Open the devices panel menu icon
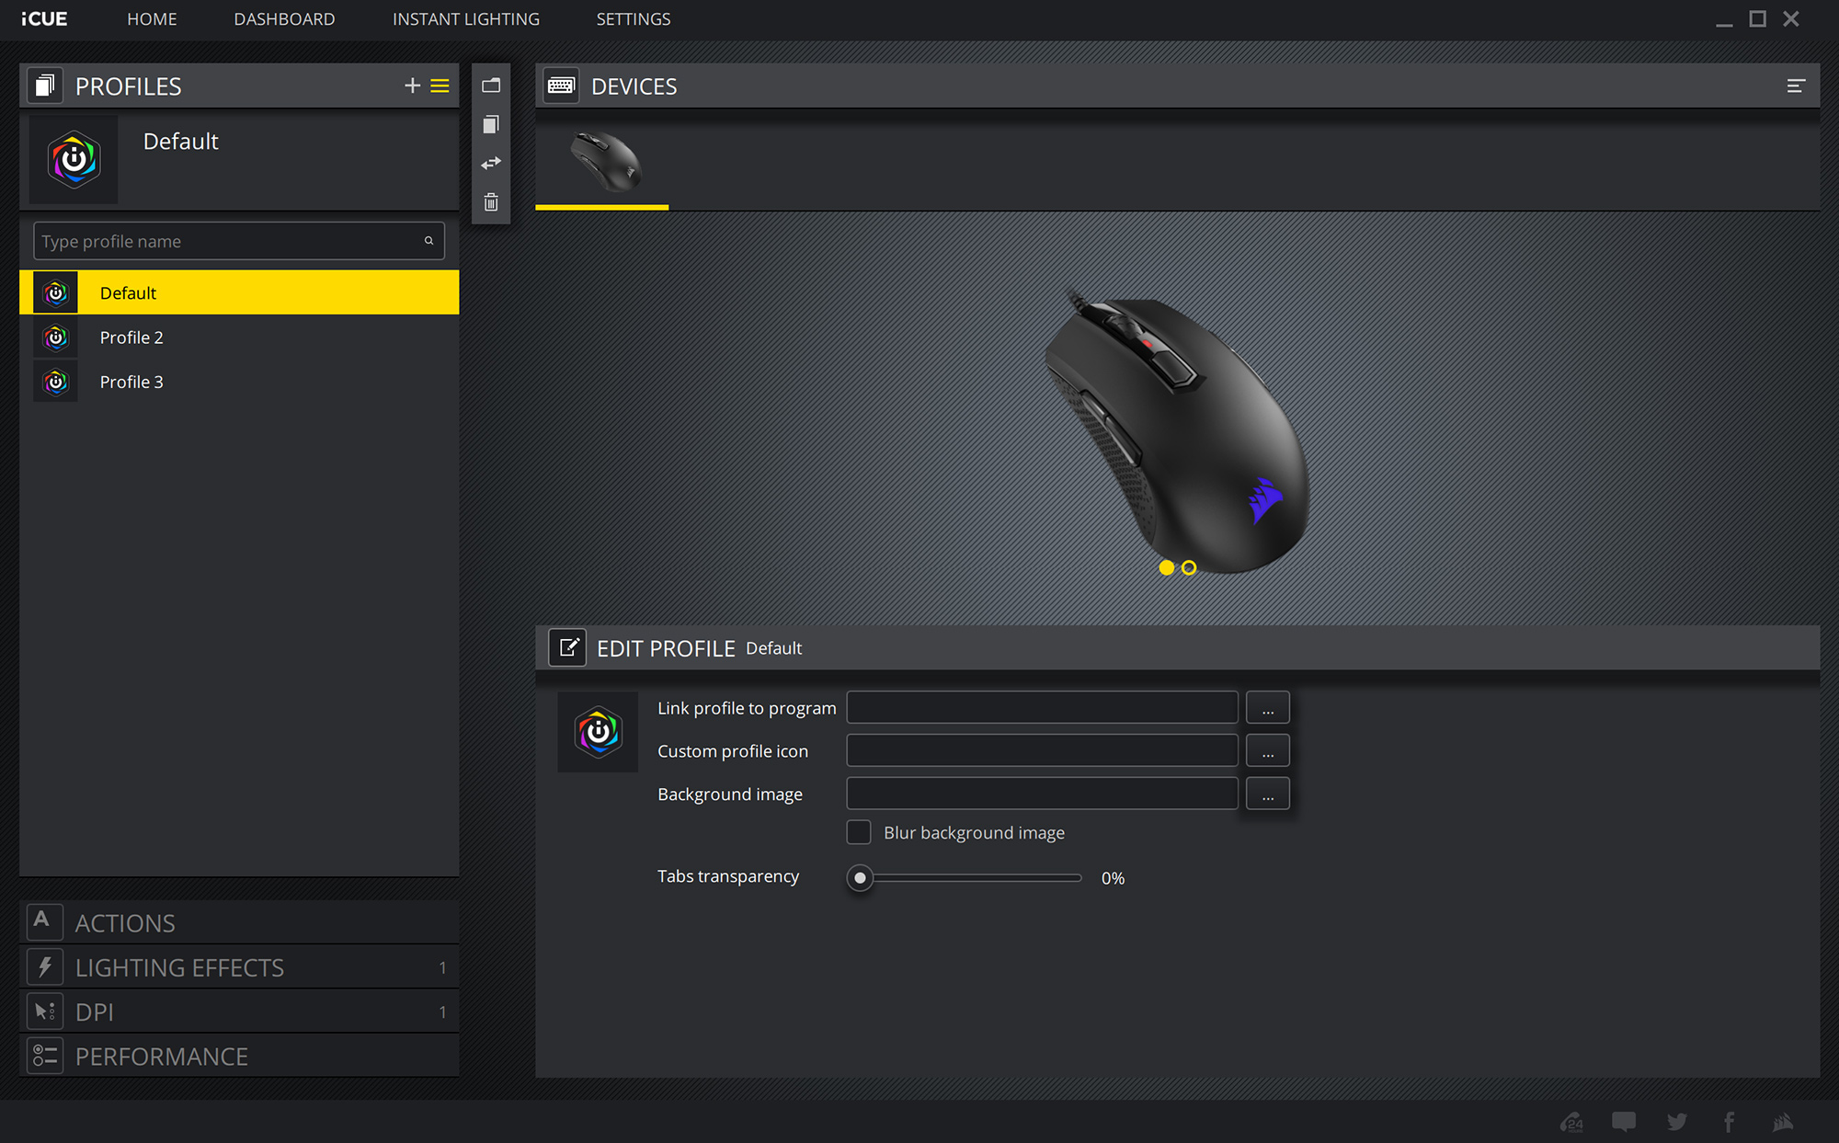Image resolution: width=1839 pixels, height=1143 pixels. [1795, 86]
